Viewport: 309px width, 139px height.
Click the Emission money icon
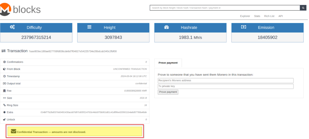(x=243, y=27)
